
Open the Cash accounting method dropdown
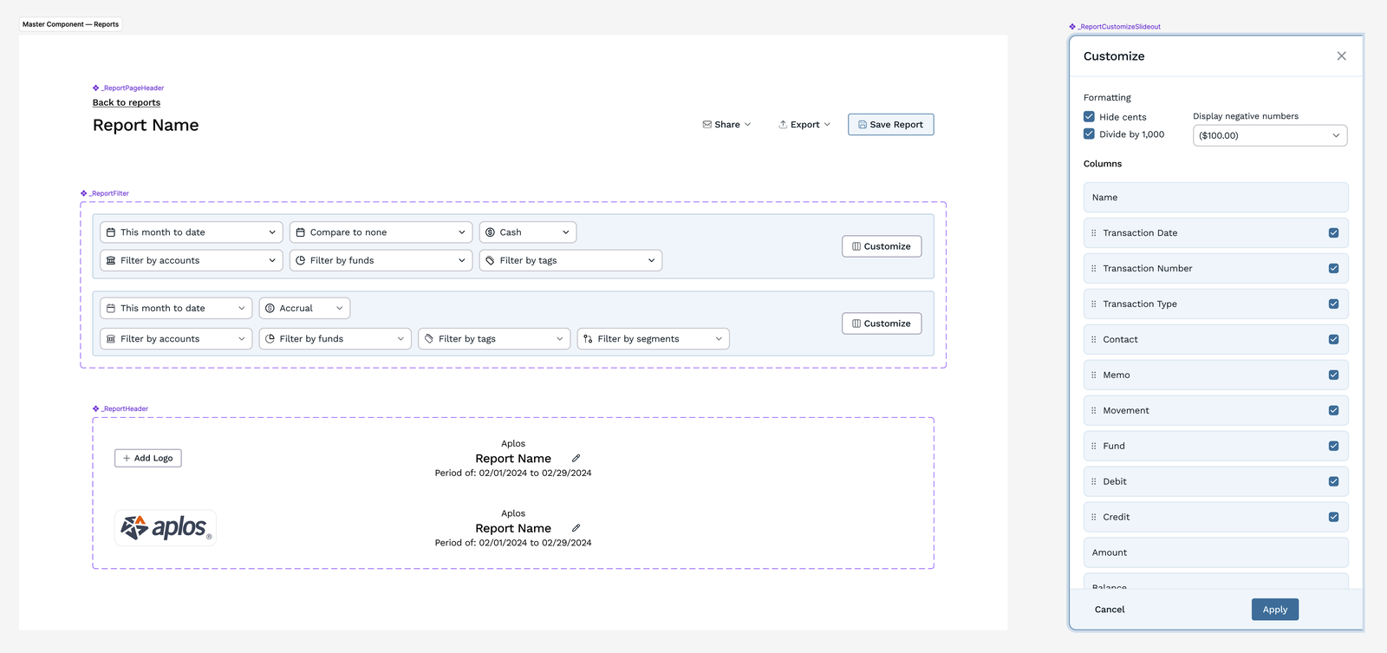click(527, 232)
